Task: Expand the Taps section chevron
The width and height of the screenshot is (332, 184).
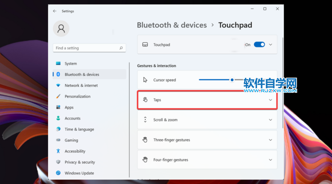Action: [x=270, y=100]
